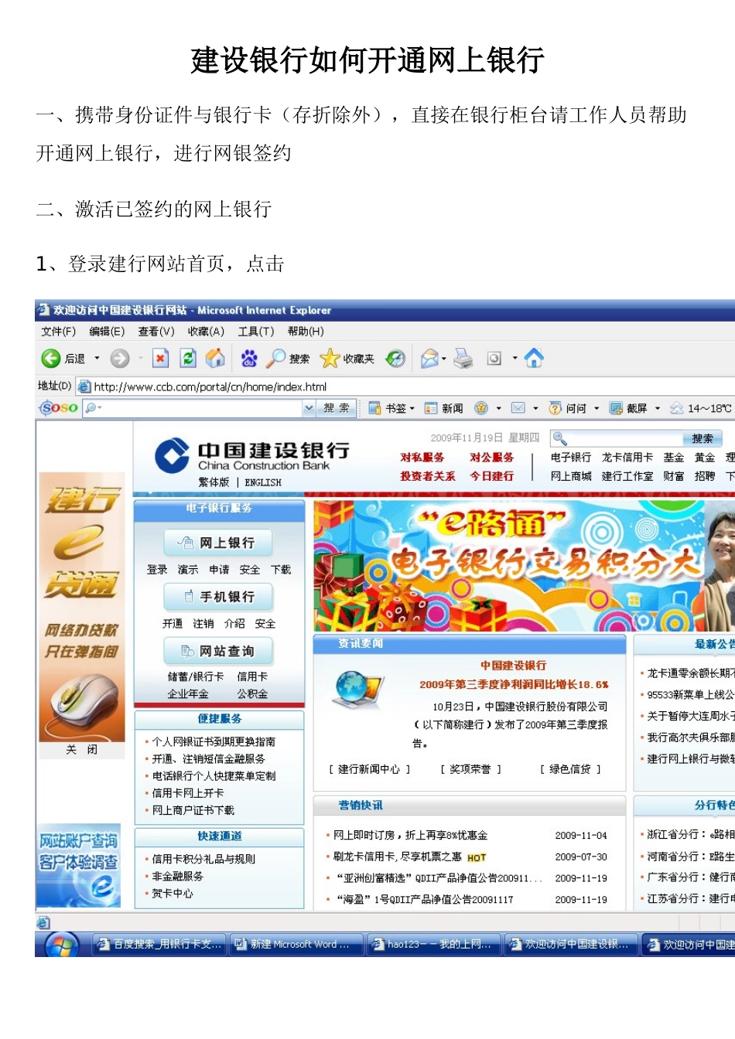This screenshot has width=735, height=1039.
Task: Click the blue house icon after printer
Action: 534,358
